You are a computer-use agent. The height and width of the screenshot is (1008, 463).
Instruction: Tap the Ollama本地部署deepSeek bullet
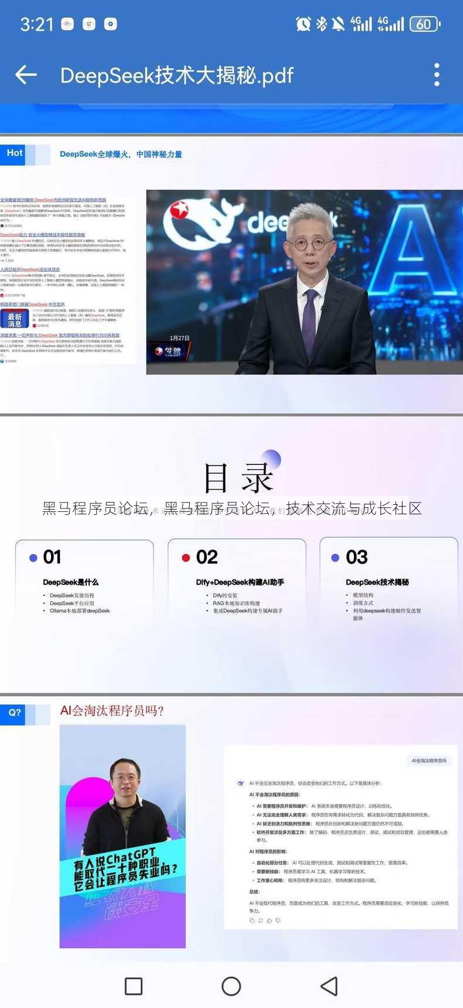(x=80, y=611)
